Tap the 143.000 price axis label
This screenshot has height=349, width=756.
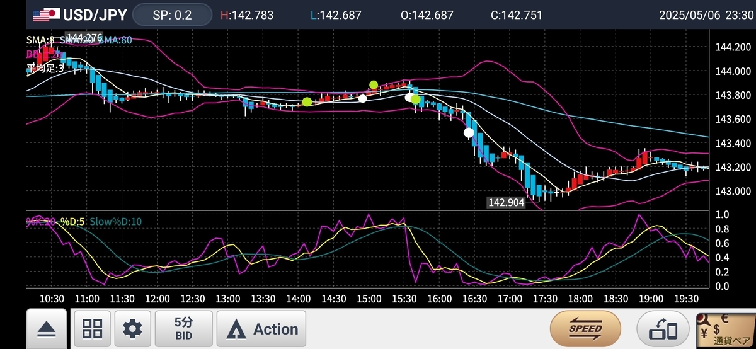pyautogui.click(x=733, y=192)
